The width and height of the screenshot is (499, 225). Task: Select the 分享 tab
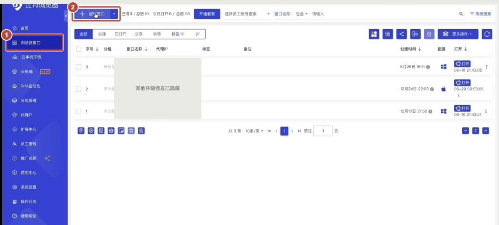click(x=139, y=34)
